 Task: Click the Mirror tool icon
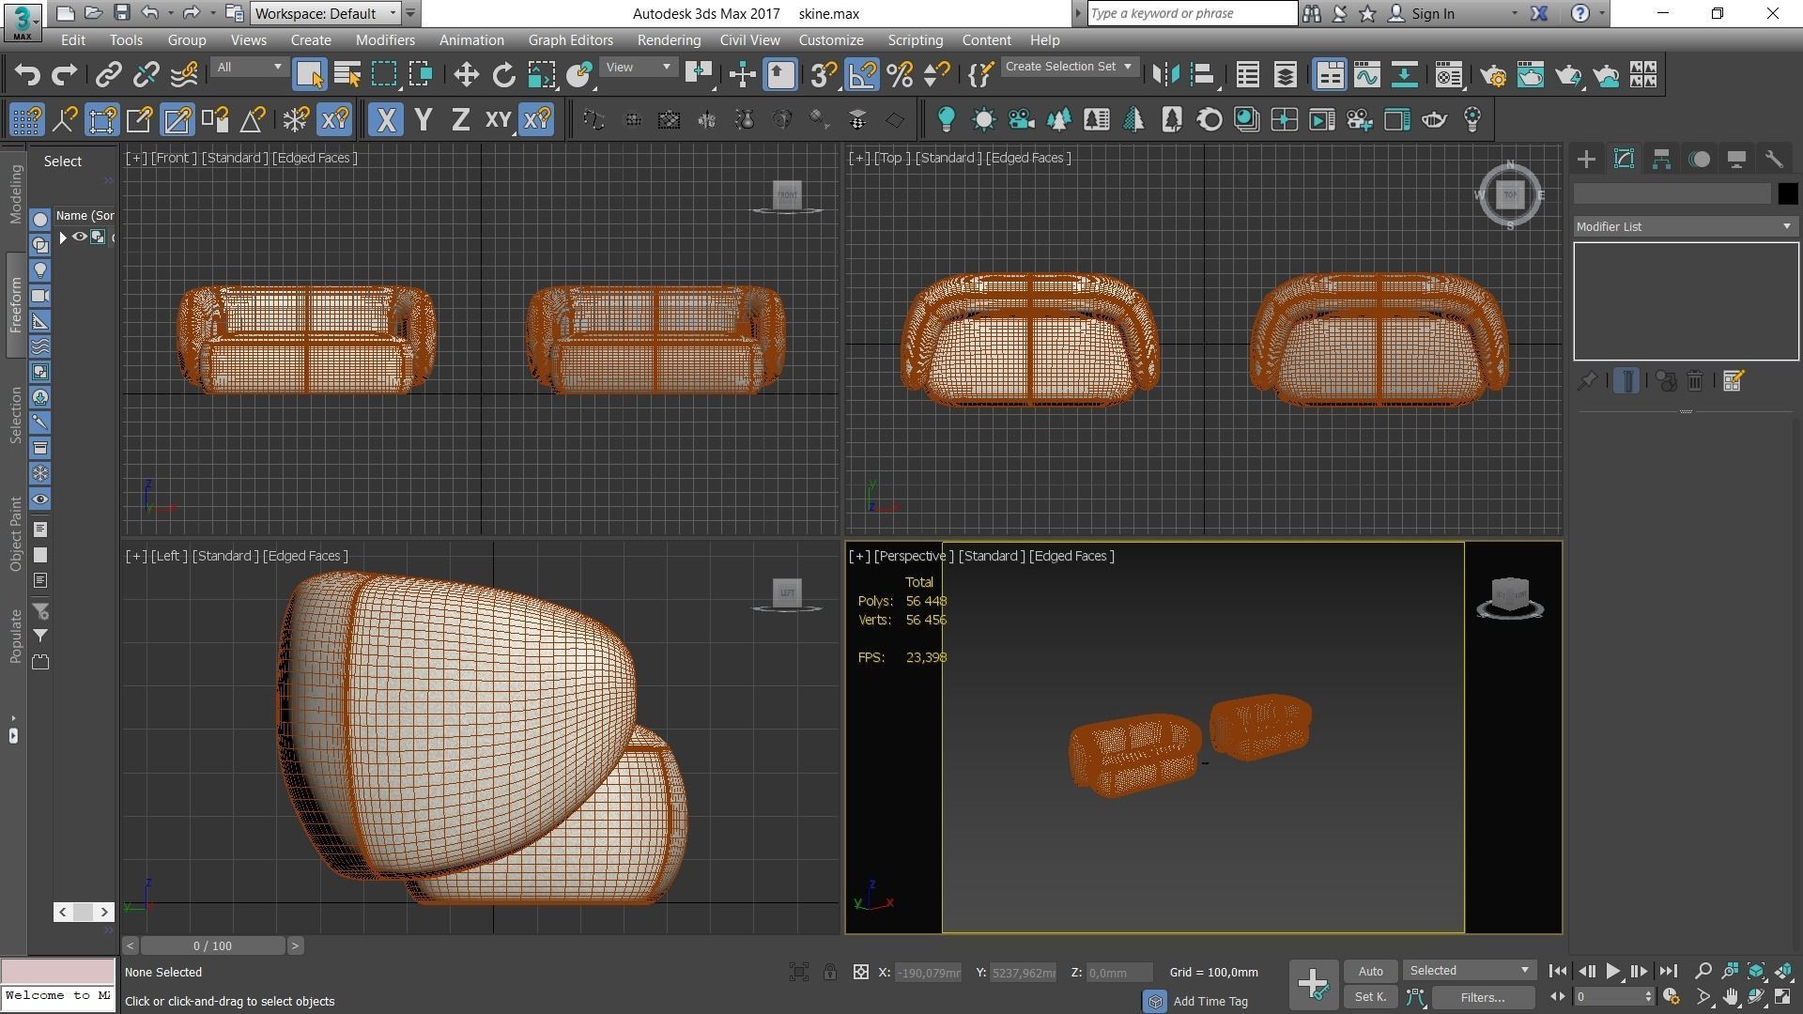(1165, 75)
